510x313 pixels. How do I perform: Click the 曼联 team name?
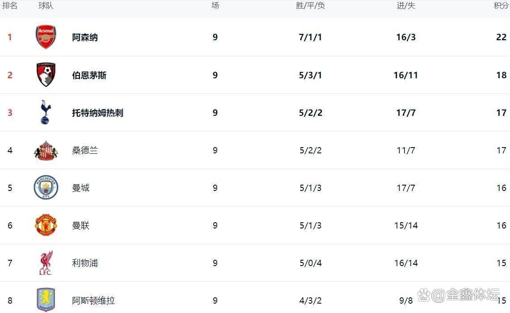[81, 225]
